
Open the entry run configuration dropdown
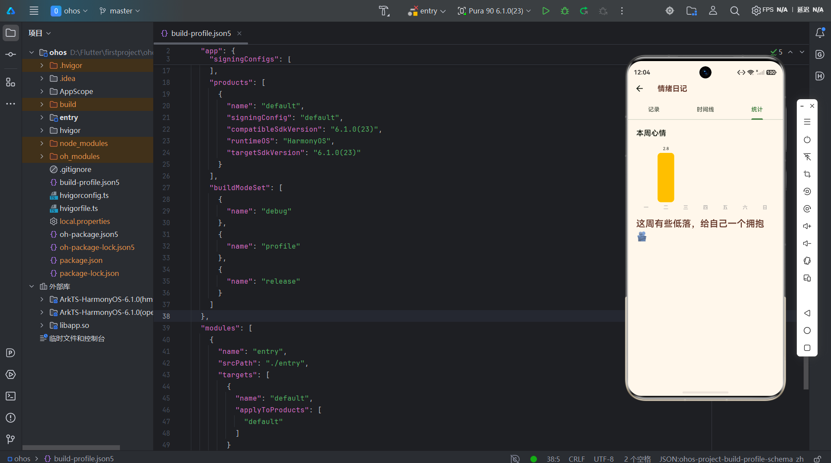coord(427,11)
